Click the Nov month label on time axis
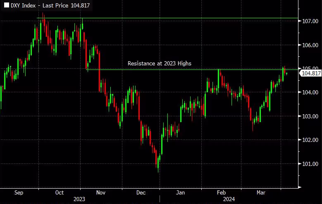 click(101, 193)
